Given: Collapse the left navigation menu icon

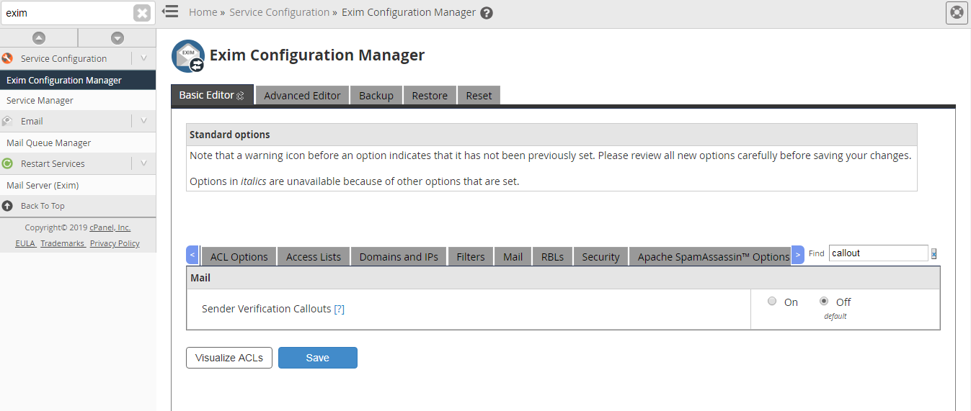Looking at the screenshot, I should click(x=170, y=12).
